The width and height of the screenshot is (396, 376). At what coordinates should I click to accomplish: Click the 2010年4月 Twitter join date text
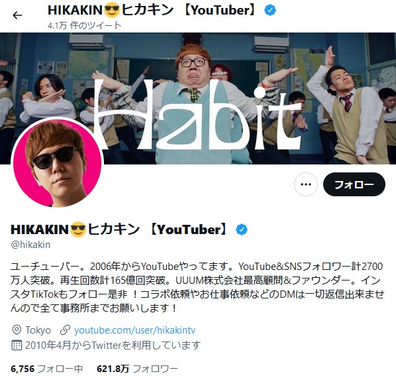(x=113, y=345)
